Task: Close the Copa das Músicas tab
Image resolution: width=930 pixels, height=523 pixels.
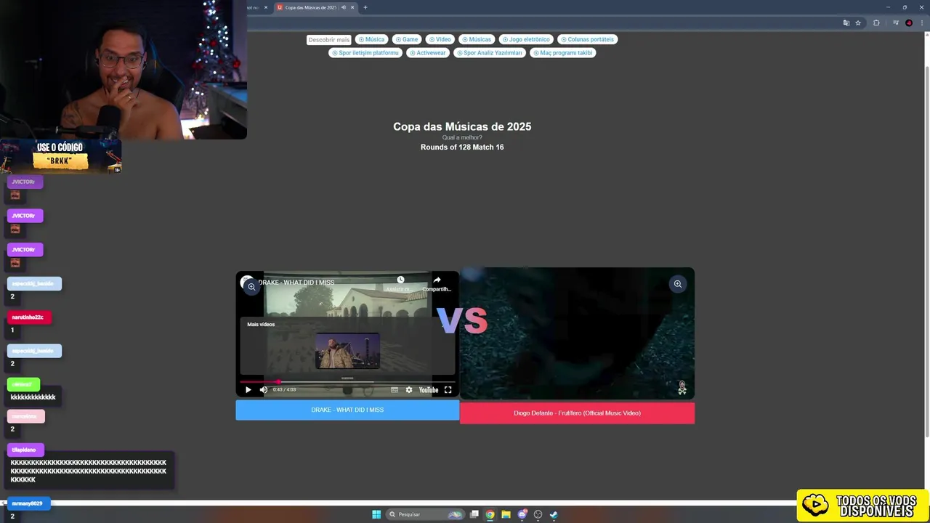Action: (352, 7)
